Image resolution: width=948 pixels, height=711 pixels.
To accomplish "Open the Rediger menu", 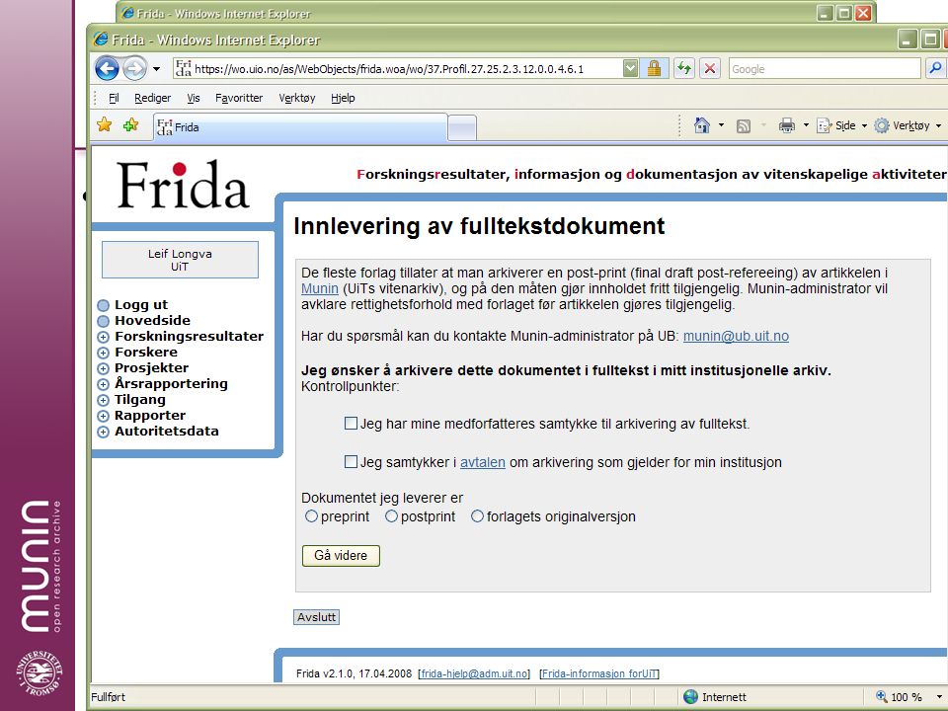I will pyautogui.click(x=152, y=98).
